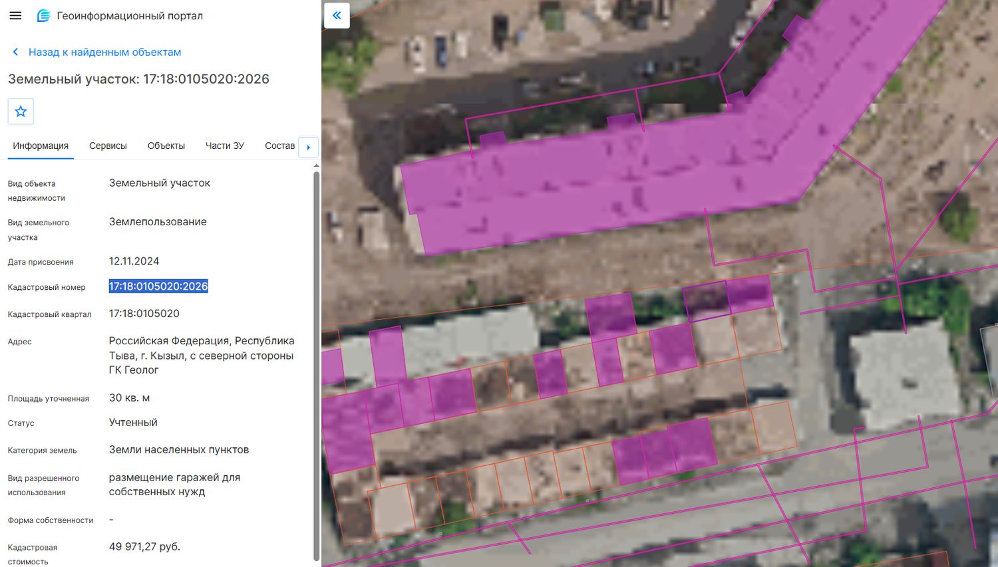Open the hamburger main menu
This screenshot has height=567, width=998.
(15, 15)
